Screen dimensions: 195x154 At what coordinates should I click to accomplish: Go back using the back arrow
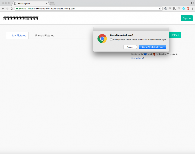click(3, 8)
